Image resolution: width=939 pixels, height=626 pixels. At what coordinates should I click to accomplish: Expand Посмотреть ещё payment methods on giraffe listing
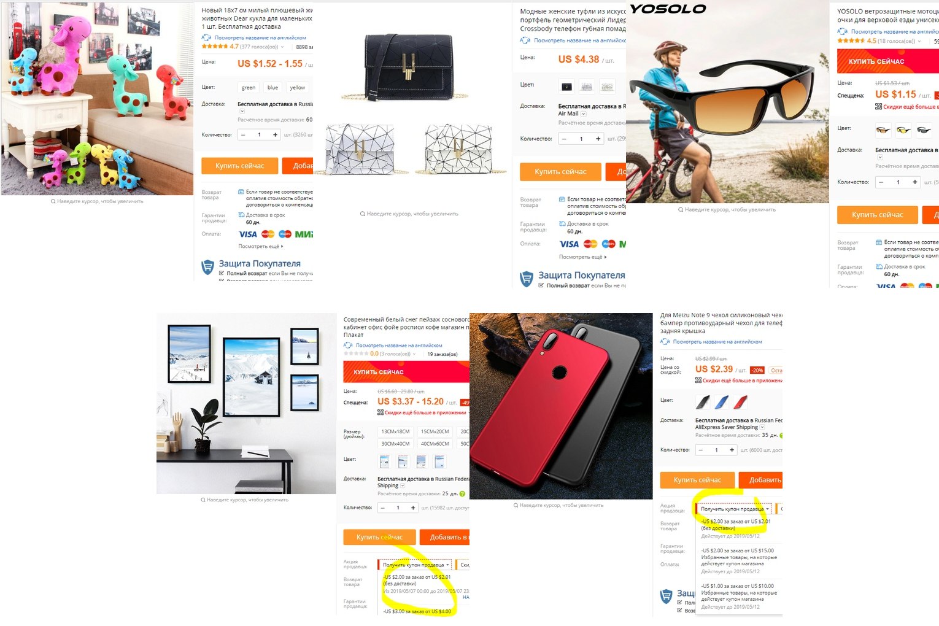click(x=261, y=246)
